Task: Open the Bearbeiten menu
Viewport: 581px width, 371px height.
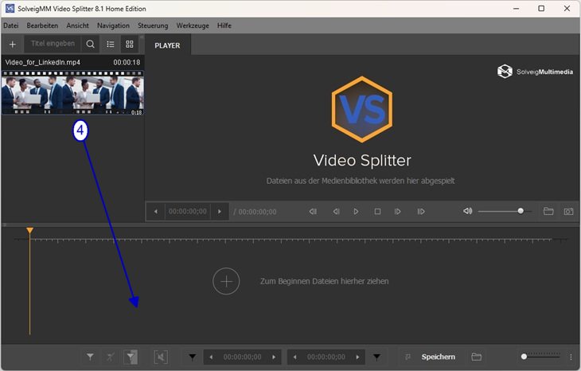Action: (42, 25)
